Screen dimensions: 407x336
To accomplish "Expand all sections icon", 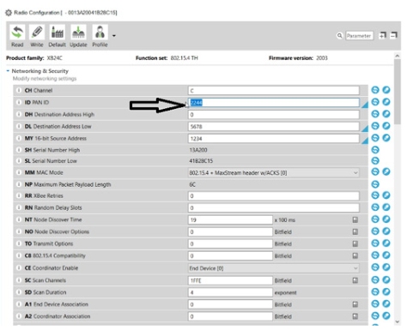I will point(382,35).
